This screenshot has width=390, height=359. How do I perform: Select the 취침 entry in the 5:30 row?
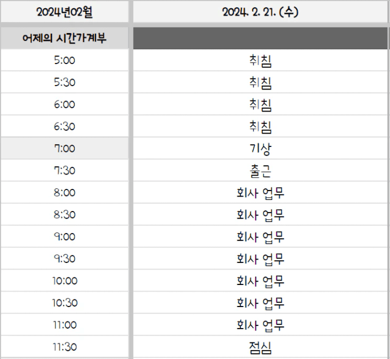tap(261, 82)
